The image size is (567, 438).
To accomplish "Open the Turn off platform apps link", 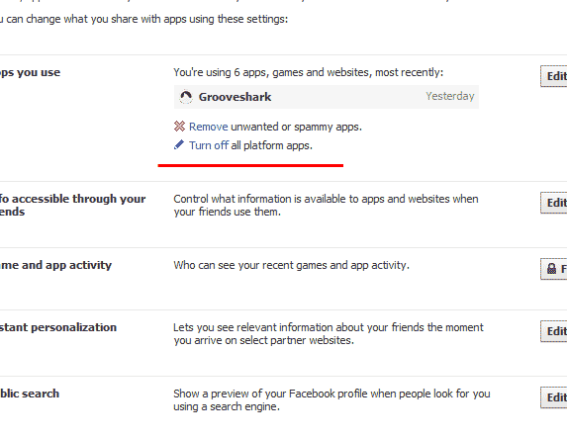I will (209, 145).
